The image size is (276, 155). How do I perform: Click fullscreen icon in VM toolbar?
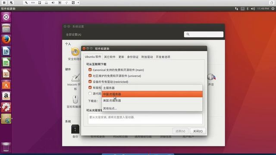[271, 3]
